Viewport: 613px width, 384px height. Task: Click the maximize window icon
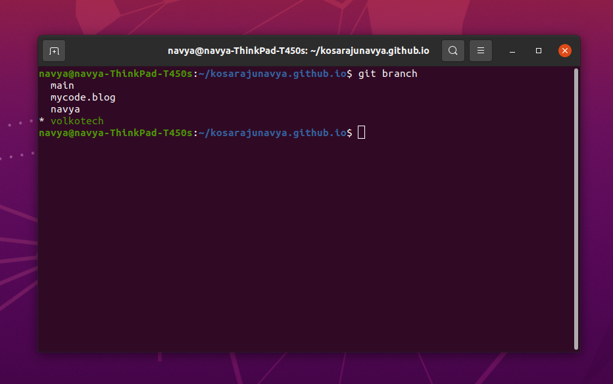click(x=538, y=51)
